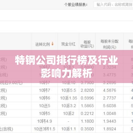
Task: Click the 10转4.9 cell
Action: tap(44, 121)
